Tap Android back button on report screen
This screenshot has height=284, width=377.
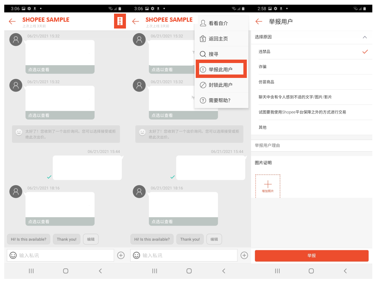coord(345,271)
